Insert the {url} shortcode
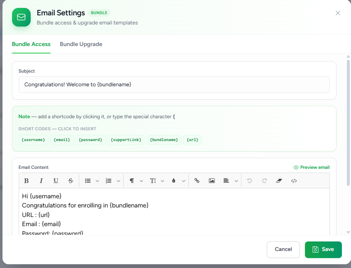The width and height of the screenshot is (351, 268). [x=193, y=140]
